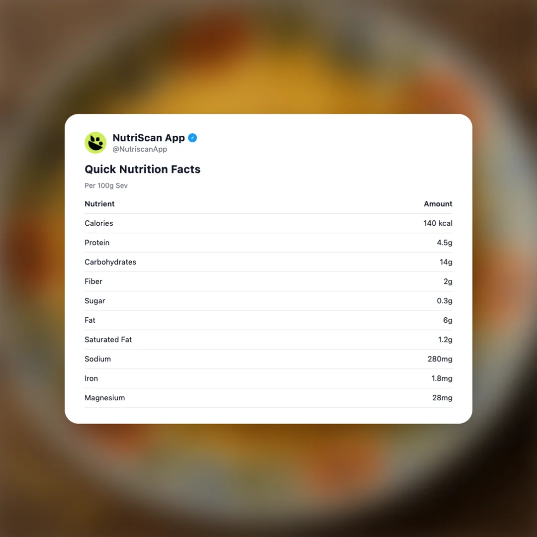Click the 140 kcal value
Image resolution: width=537 pixels, height=537 pixels.
[438, 223]
